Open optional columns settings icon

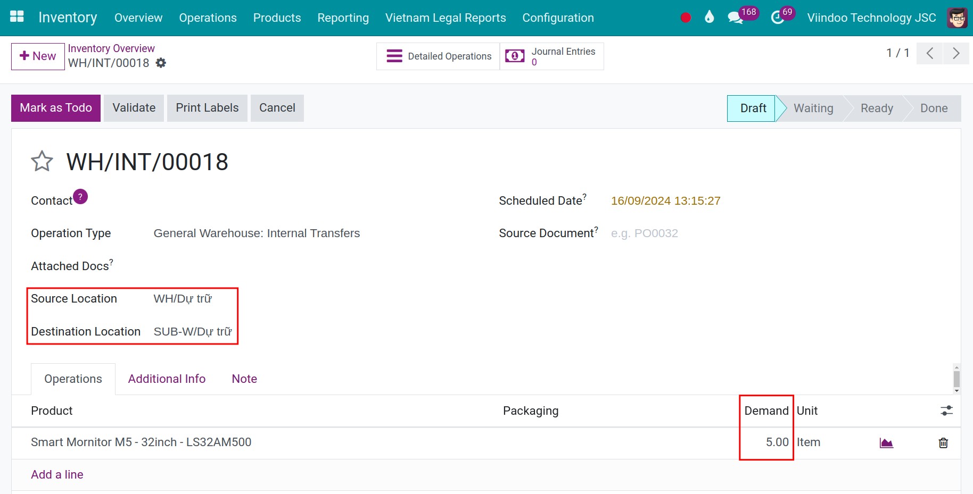click(946, 411)
